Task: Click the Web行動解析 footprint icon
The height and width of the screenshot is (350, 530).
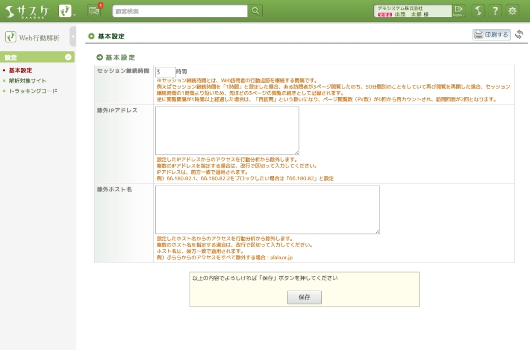Action: click(x=11, y=37)
